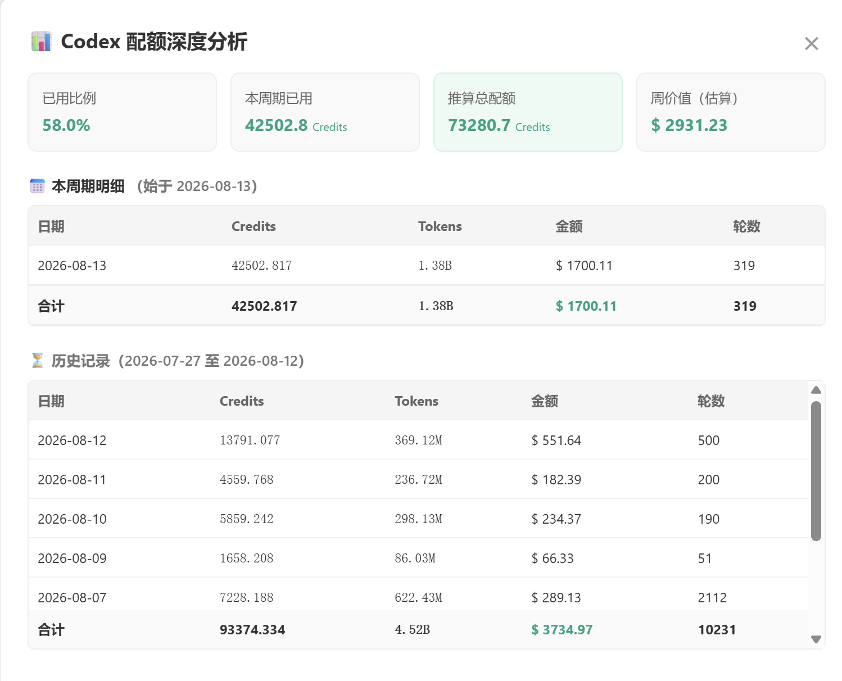842x681 pixels.
Task: Click 42502.817 credits in the 2026-08-13 row
Action: click(x=262, y=266)
